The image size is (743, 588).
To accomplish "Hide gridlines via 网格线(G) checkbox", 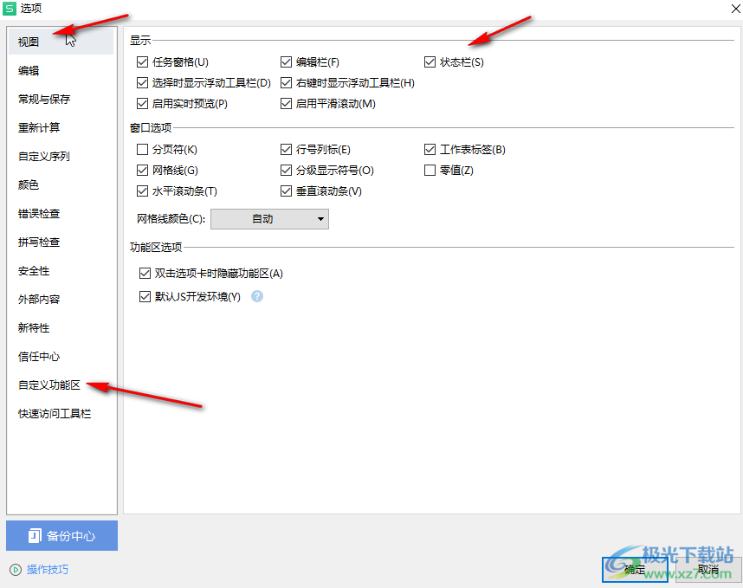I will click(x=142, y=171).
